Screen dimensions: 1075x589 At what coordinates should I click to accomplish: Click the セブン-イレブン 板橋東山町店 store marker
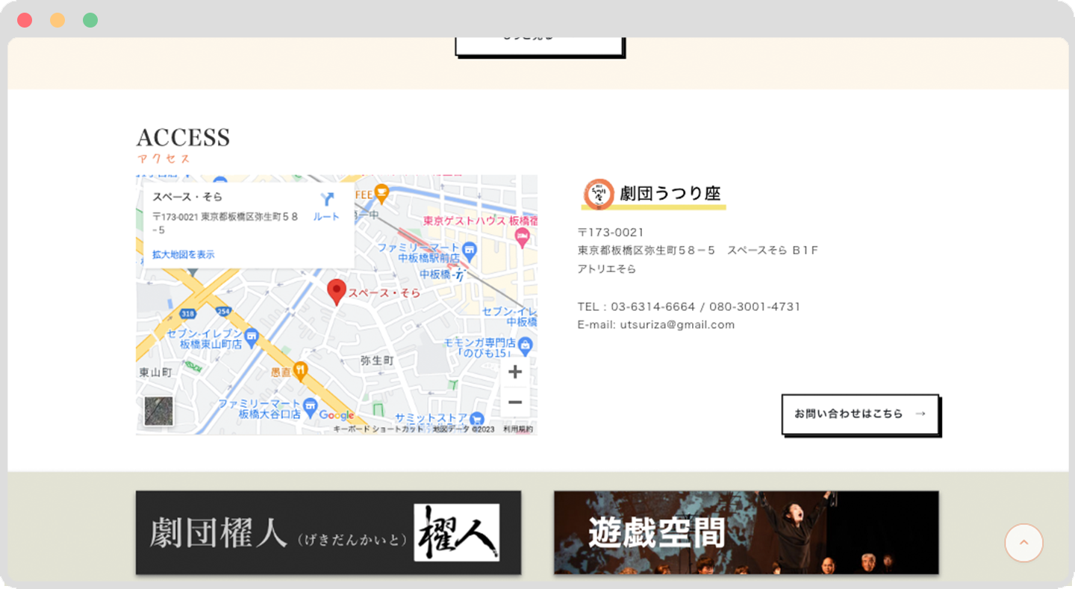(252, 336)
